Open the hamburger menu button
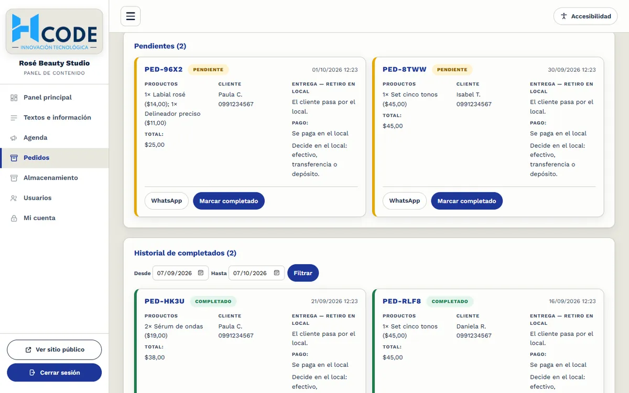This screenshot has height=393, width=629. [x=131, y=16]
